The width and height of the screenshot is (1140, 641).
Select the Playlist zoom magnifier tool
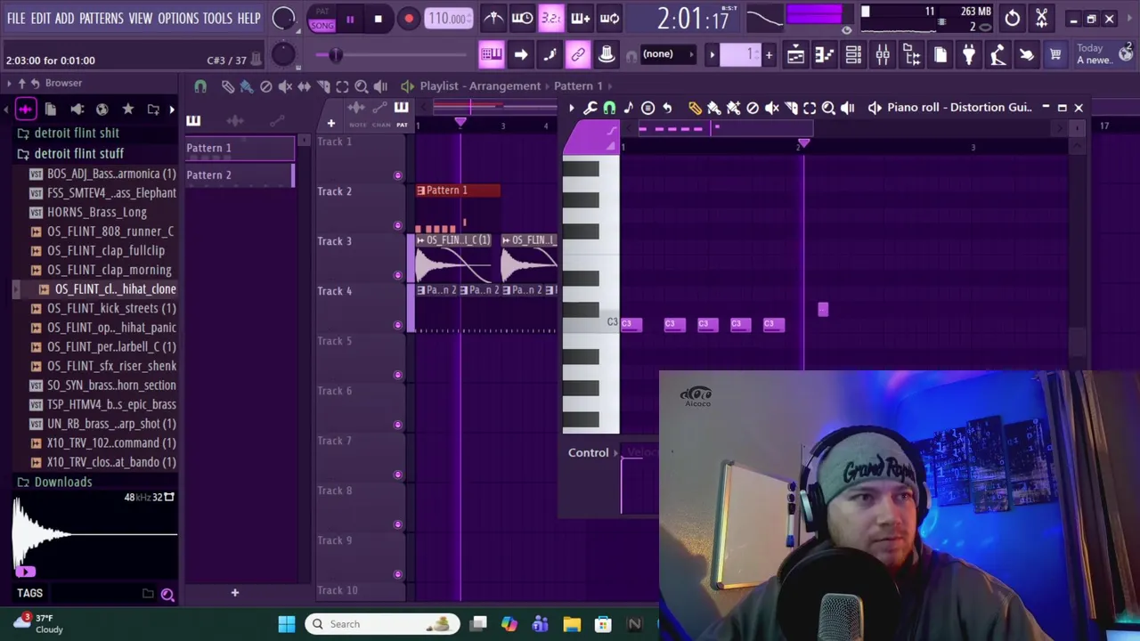[362, 86]
